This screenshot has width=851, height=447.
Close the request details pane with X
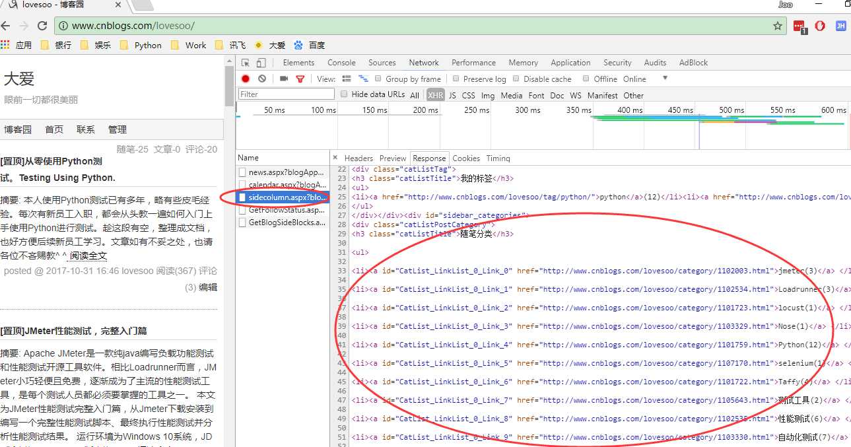click(x=335, y=158)
